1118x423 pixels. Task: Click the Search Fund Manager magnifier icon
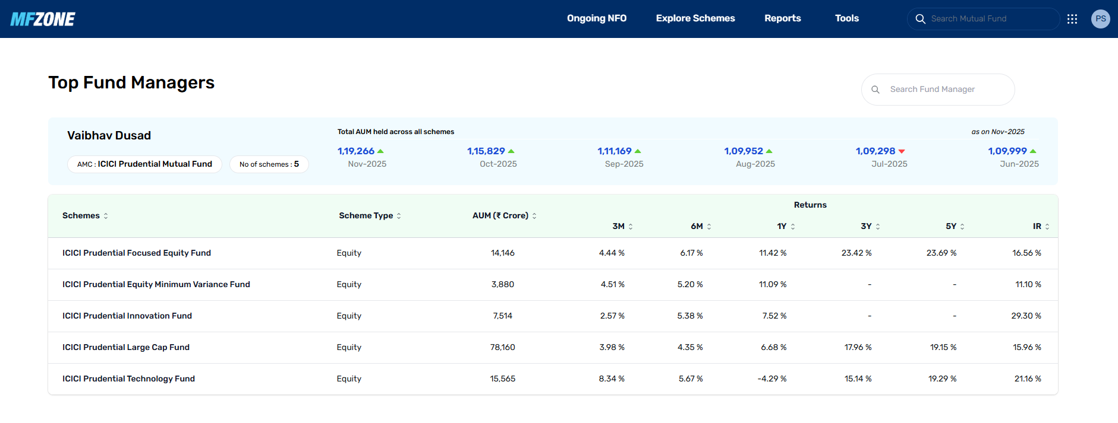875,90
